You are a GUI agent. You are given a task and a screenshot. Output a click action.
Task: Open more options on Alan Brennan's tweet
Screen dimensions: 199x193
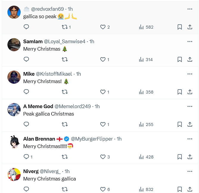[x=190, y=139]
